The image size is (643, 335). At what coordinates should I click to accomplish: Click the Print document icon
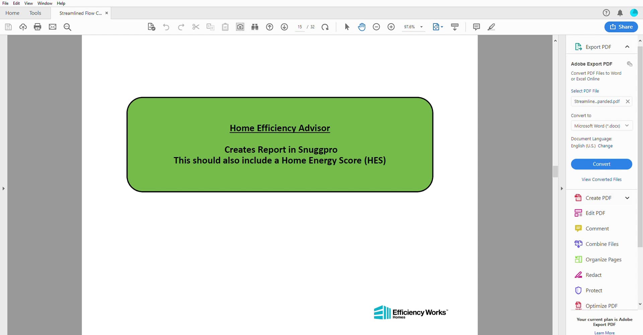(38, 27)
